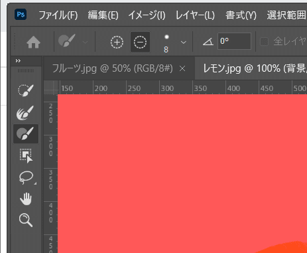The height and width of the screenshot is (253, 307).
Task: Open the tool preset picker brush icon
Action: (67, 41)
